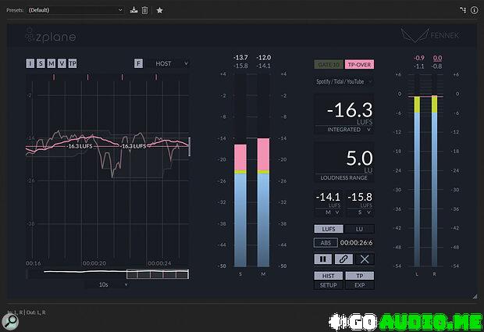Pause the loudness measurement

coord(322,259)
